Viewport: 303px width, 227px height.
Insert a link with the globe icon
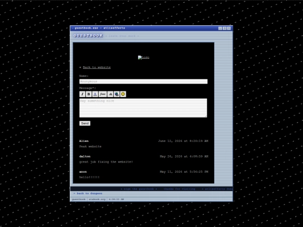[x=117, y=94]
